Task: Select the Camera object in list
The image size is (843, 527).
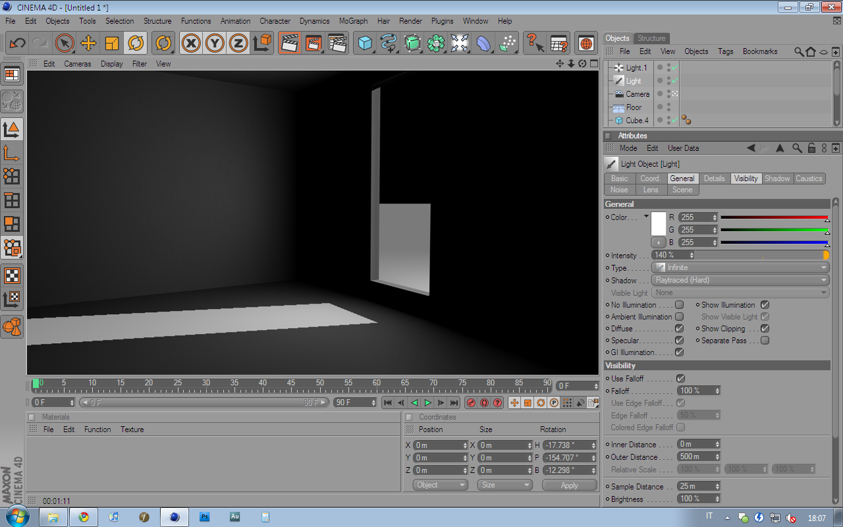Action: (638, 94)
